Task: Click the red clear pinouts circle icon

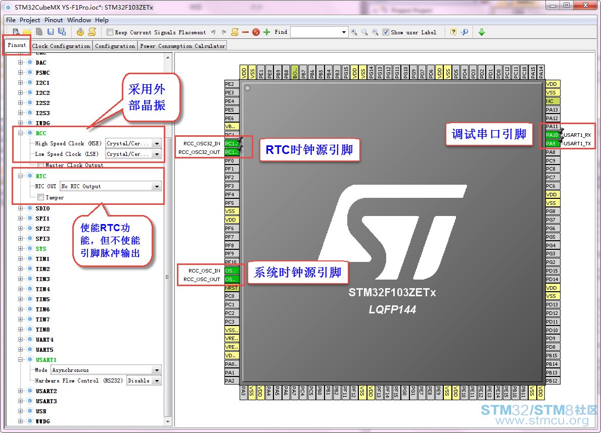Action: 256,32
